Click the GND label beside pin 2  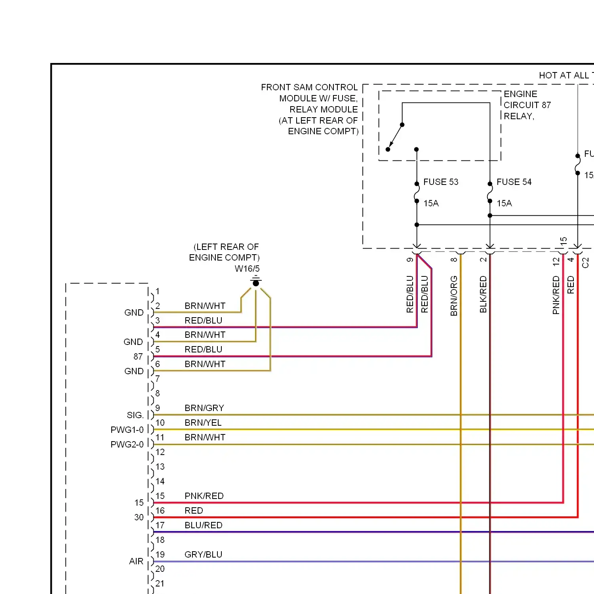click(x=134, y=312)
